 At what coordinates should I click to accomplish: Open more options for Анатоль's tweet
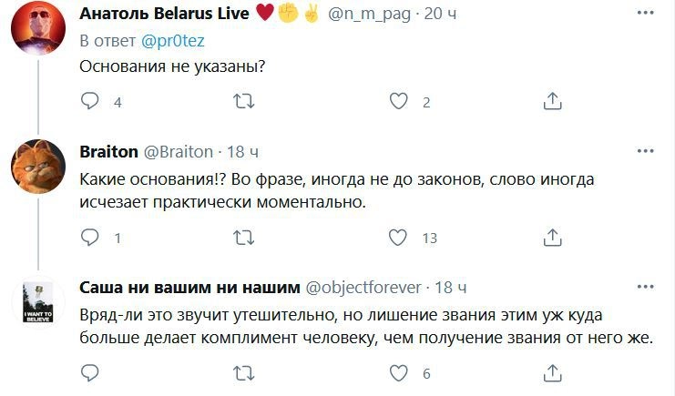646,13
